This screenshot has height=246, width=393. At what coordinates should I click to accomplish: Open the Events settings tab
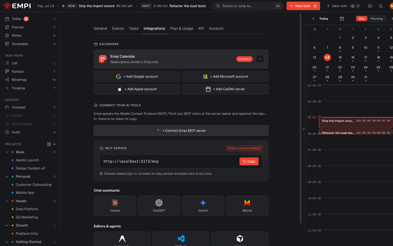118,28
